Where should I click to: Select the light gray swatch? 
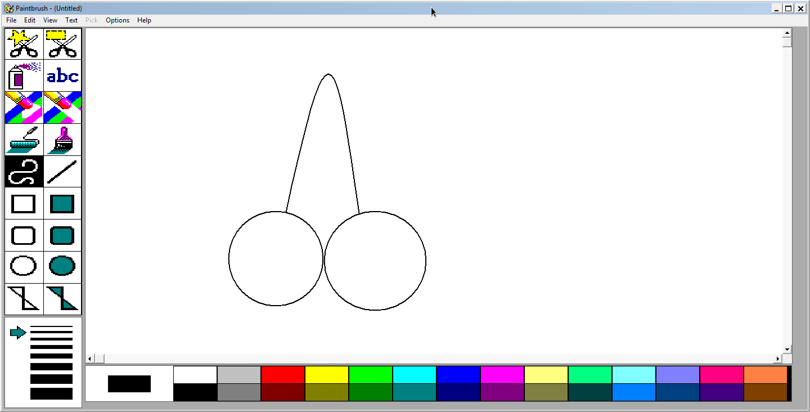[239, 375]
